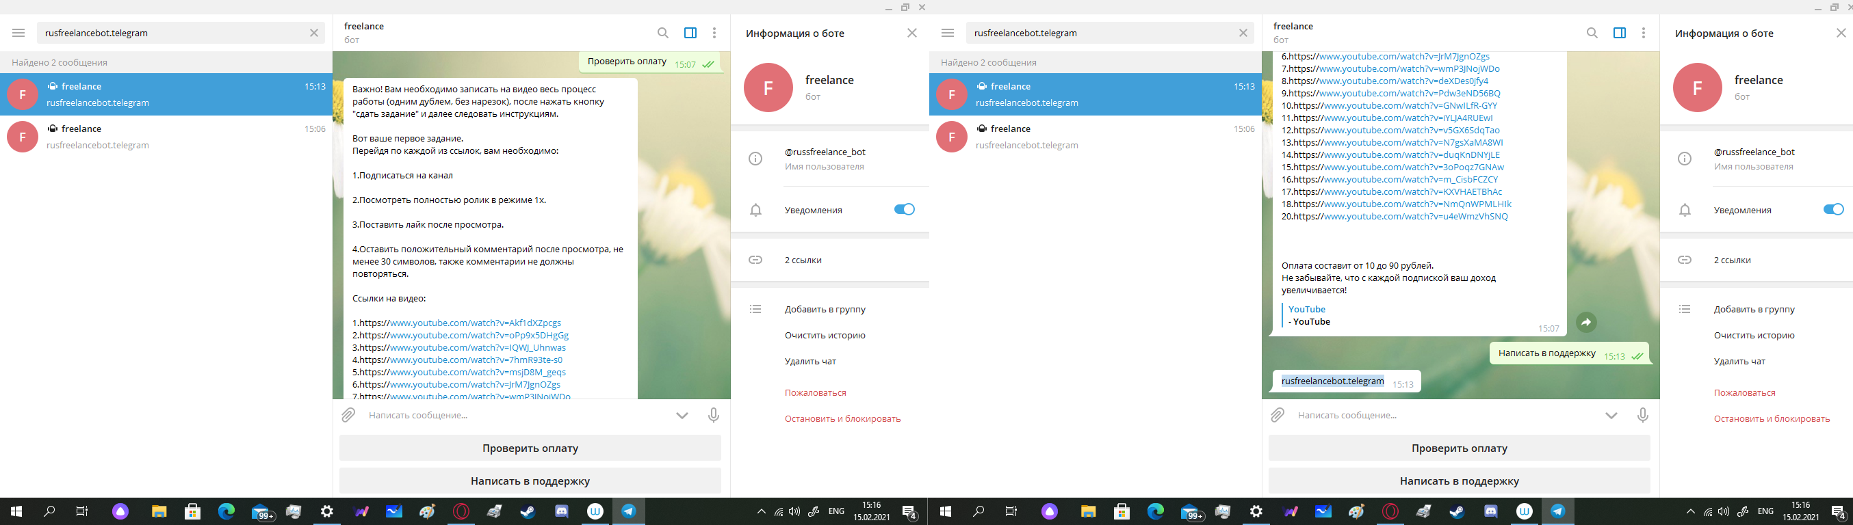Open File Explorer on the left taskbar

click(159, 511)
